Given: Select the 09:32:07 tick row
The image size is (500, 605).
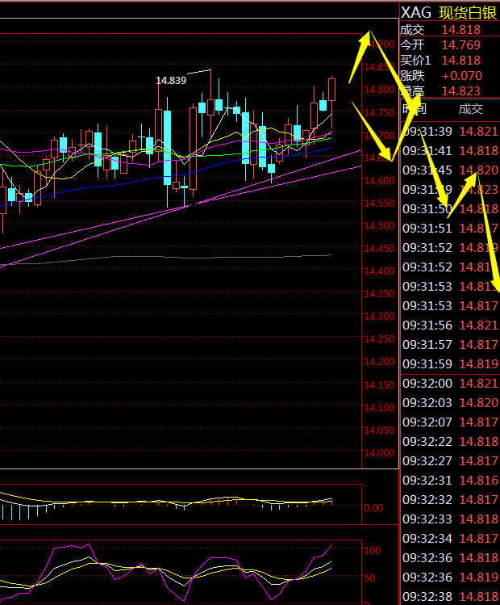Looking at the screenshot, I should [x=450, y=422].
